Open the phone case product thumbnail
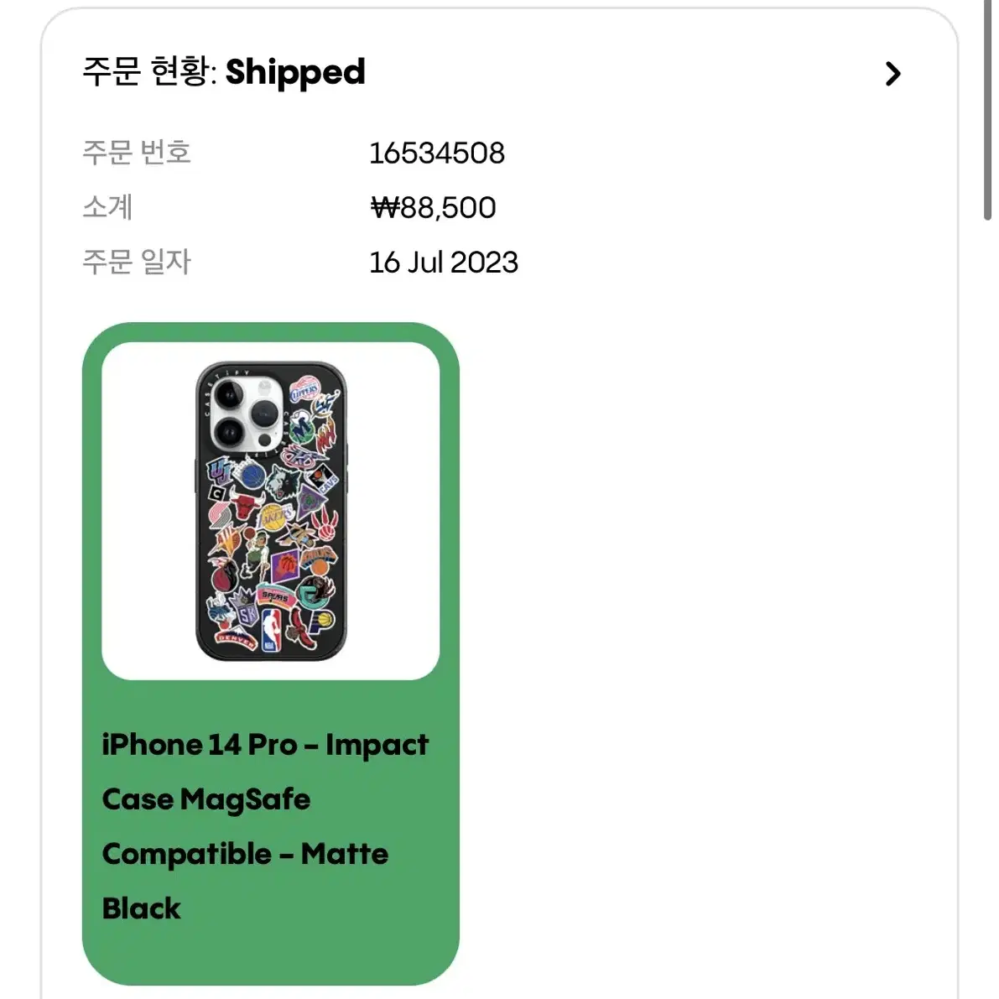 [271, 511]
